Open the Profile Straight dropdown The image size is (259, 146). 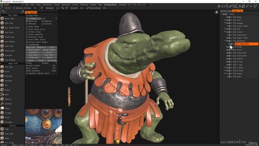[49, 63]
